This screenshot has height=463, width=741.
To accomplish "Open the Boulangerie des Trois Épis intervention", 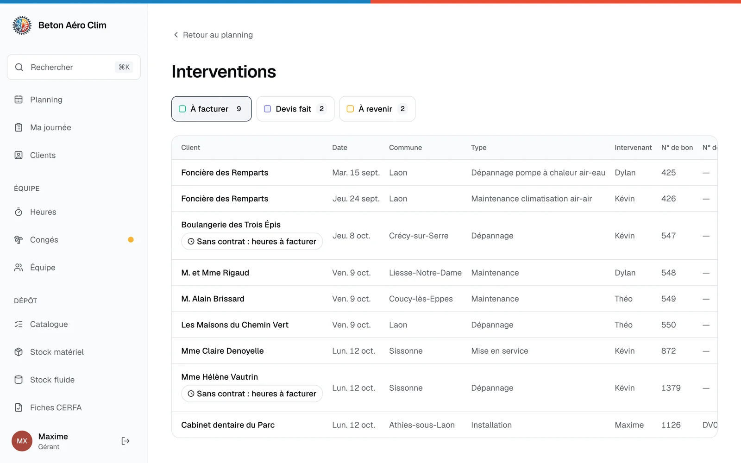I will pos(445,236).
